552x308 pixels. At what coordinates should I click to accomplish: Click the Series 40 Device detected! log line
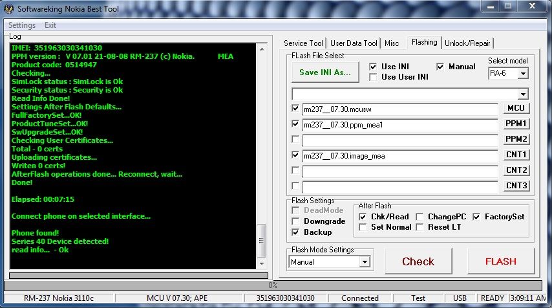point(60,241)
